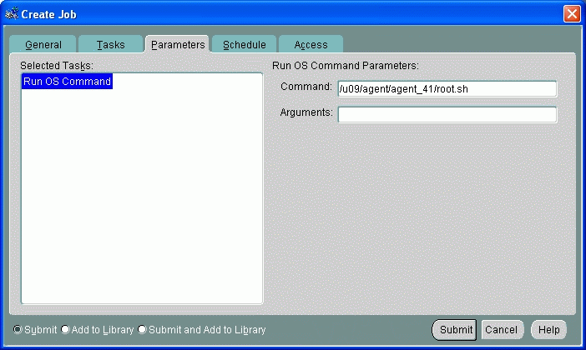Focus the Arguments text field
This screenshot has height=350, width=586.
click(x=447, y=115)
